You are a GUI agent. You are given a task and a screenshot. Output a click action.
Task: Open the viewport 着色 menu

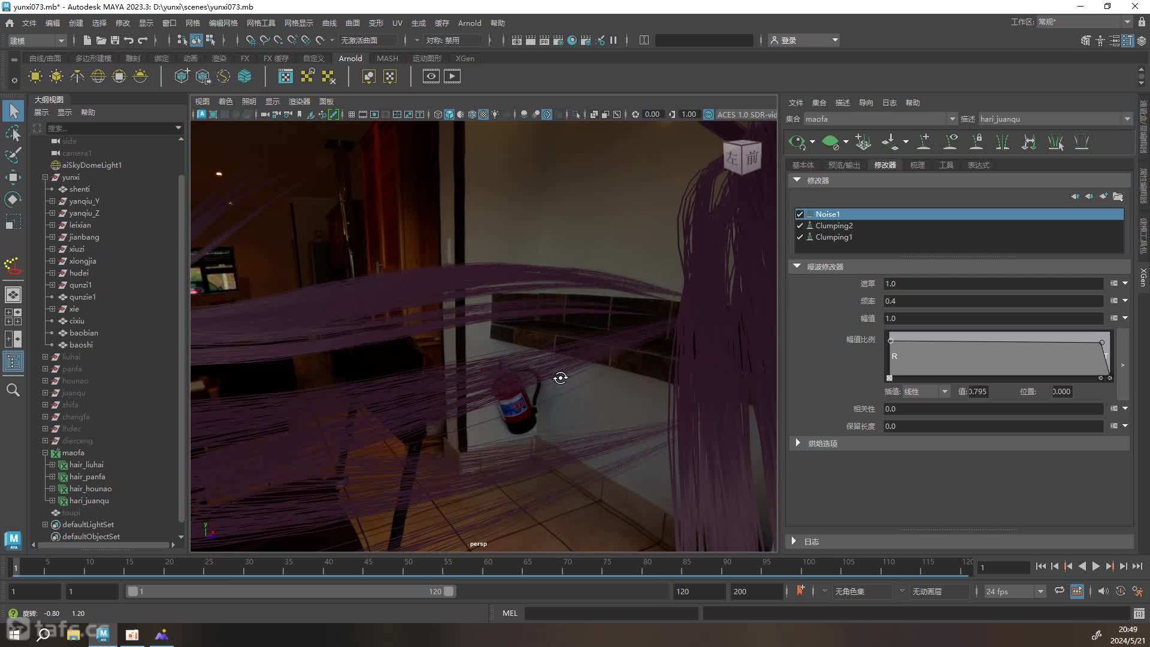(x=225, y=101)
